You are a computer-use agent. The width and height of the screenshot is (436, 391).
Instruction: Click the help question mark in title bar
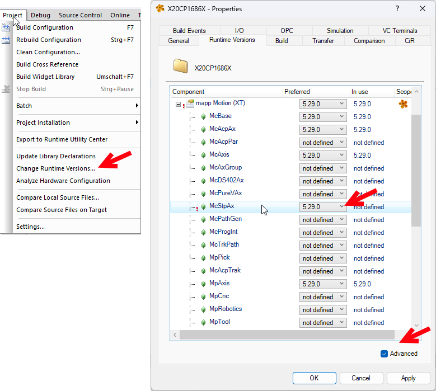coord(397,8)
